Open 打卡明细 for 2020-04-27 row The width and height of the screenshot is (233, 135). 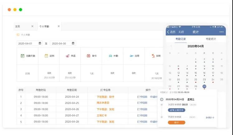pyautogui.click(x=142, y=116)
